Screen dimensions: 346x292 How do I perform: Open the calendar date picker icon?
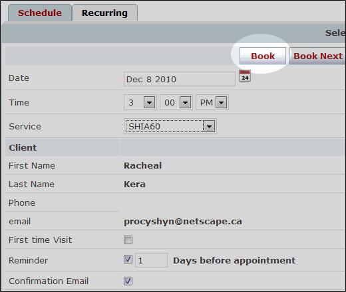click(x=245, y=76)
